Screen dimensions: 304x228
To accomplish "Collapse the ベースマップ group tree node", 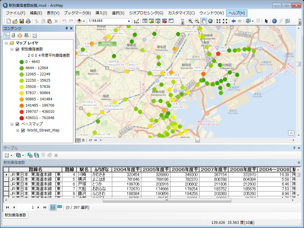I will click(x=12, y=124).
